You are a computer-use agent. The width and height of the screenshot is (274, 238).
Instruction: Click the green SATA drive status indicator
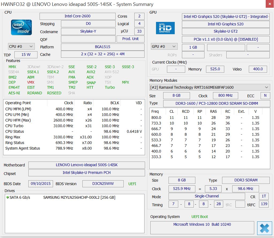[7, 198]
